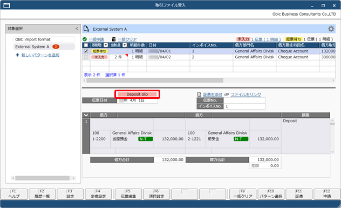The width and height of the screenshot is (341, 208).
Task: Click the 借方部門名 column header
Action: point(255,45)
